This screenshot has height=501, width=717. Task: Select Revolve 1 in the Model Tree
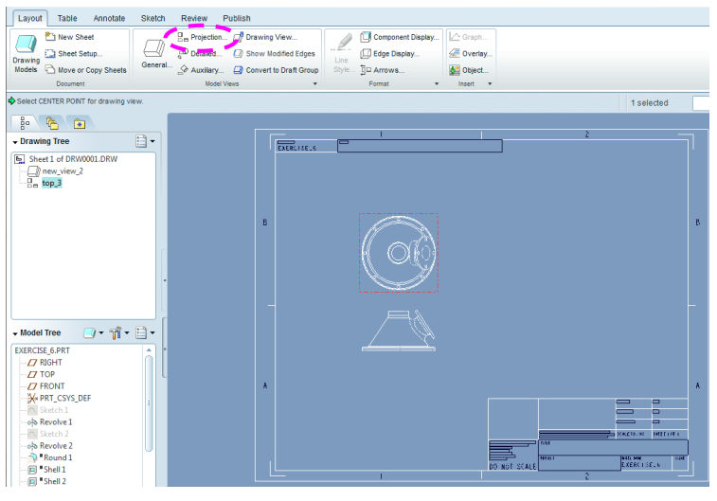(55, 421)
